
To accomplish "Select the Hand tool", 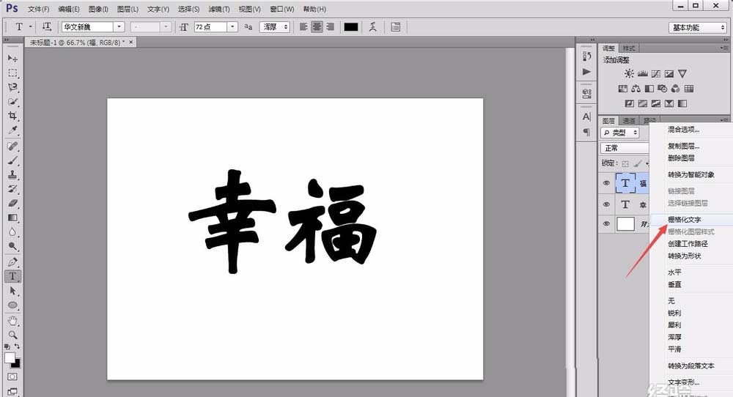I will (x=12, y=321).
